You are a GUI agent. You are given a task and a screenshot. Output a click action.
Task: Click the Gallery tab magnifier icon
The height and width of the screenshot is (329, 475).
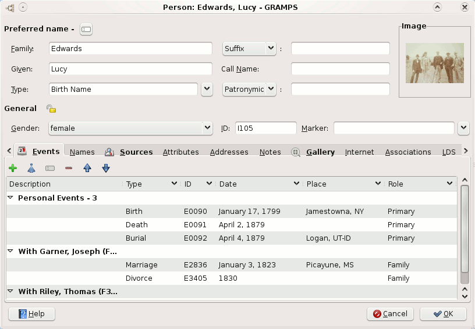(x=296, y=152)
